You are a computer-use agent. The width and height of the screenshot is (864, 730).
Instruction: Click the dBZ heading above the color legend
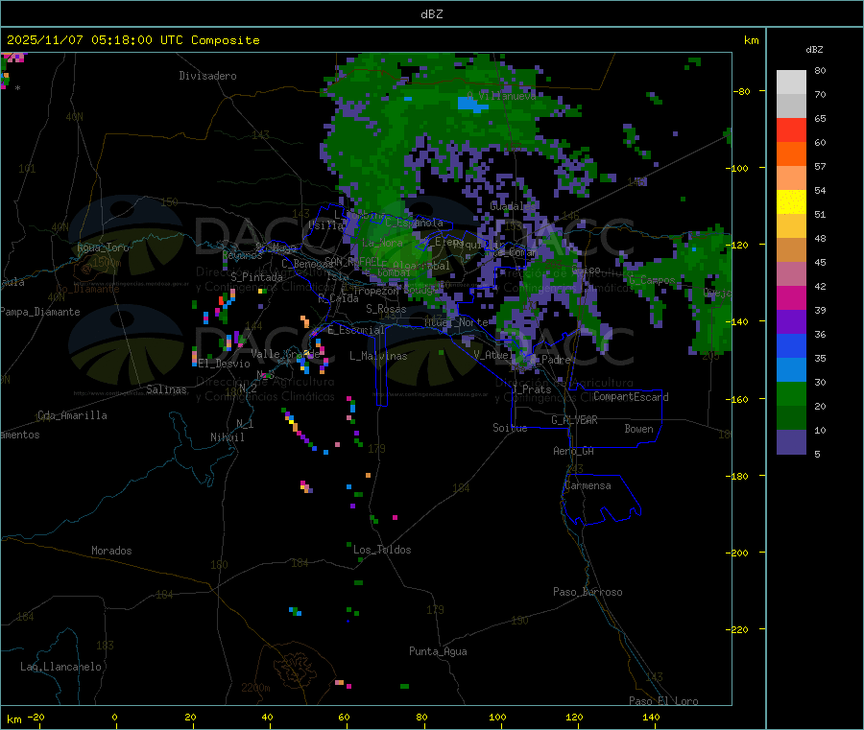(814, 50)
